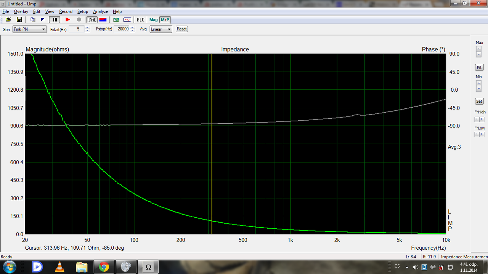Screen dimensions: 488x274
Task: Click the blue triangle toolbar icon
Action: coord(43,19)
